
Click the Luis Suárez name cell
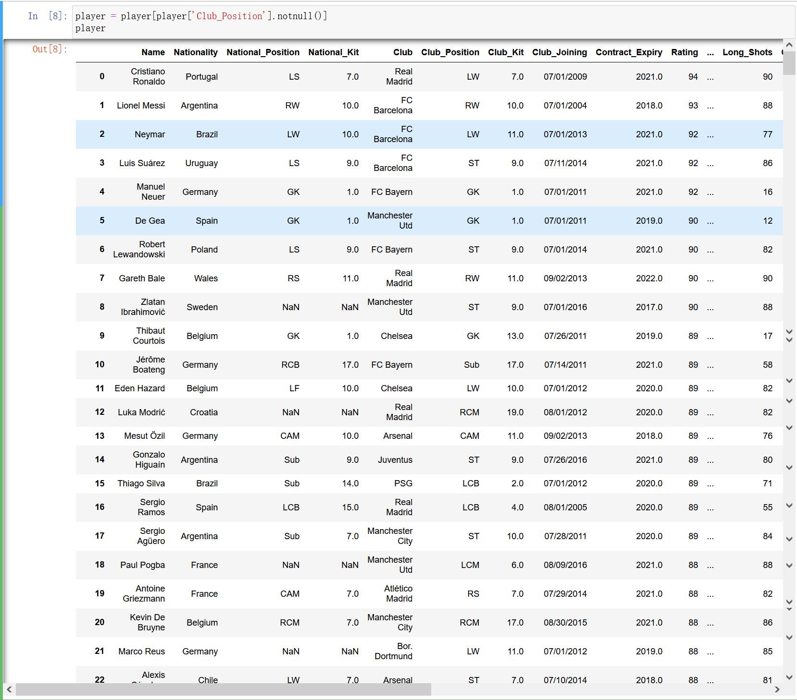click(142, 163)
